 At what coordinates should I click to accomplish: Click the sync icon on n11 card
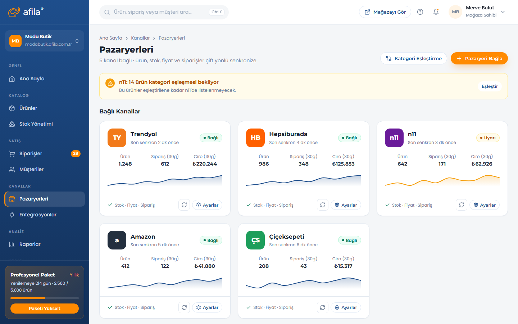pyautogui.click(x=462, y=205)
